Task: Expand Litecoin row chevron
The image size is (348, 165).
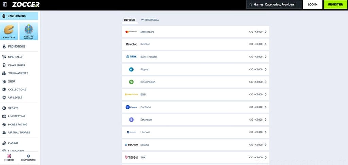Action: click(x=266, y=132)
